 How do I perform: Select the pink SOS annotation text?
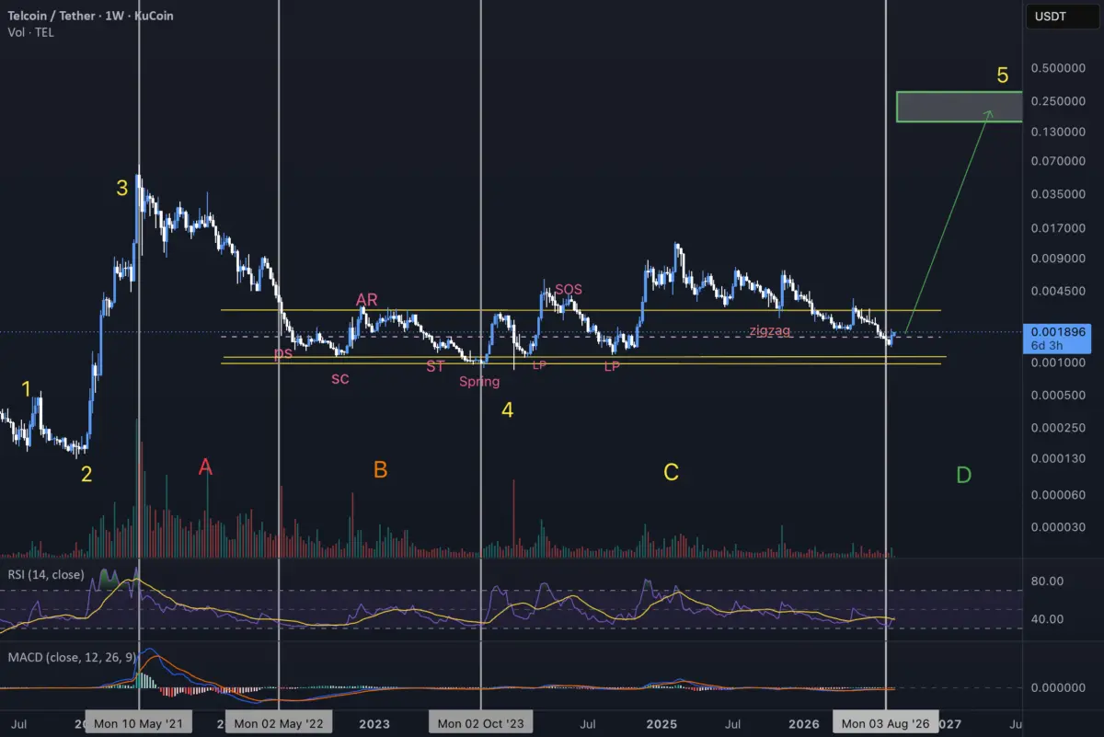click(x=569, y=290)
